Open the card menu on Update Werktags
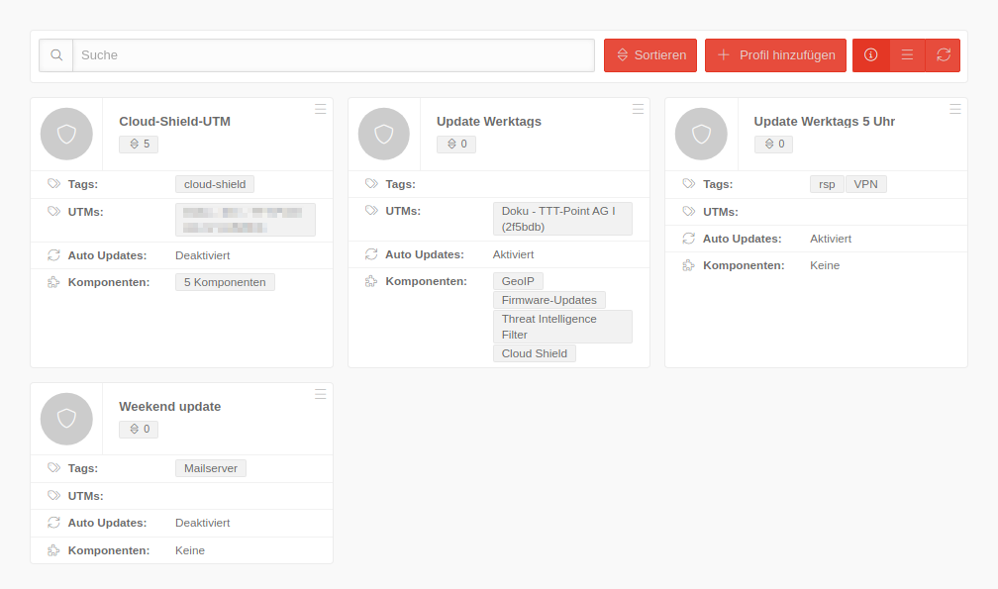 point(638,110)
